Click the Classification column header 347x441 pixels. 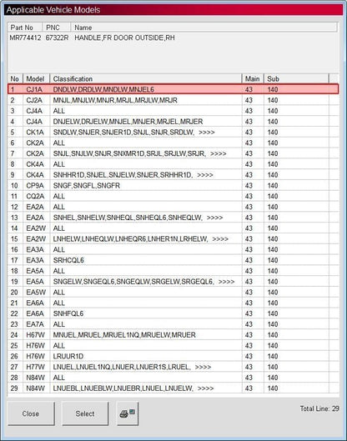click(146, 78)
